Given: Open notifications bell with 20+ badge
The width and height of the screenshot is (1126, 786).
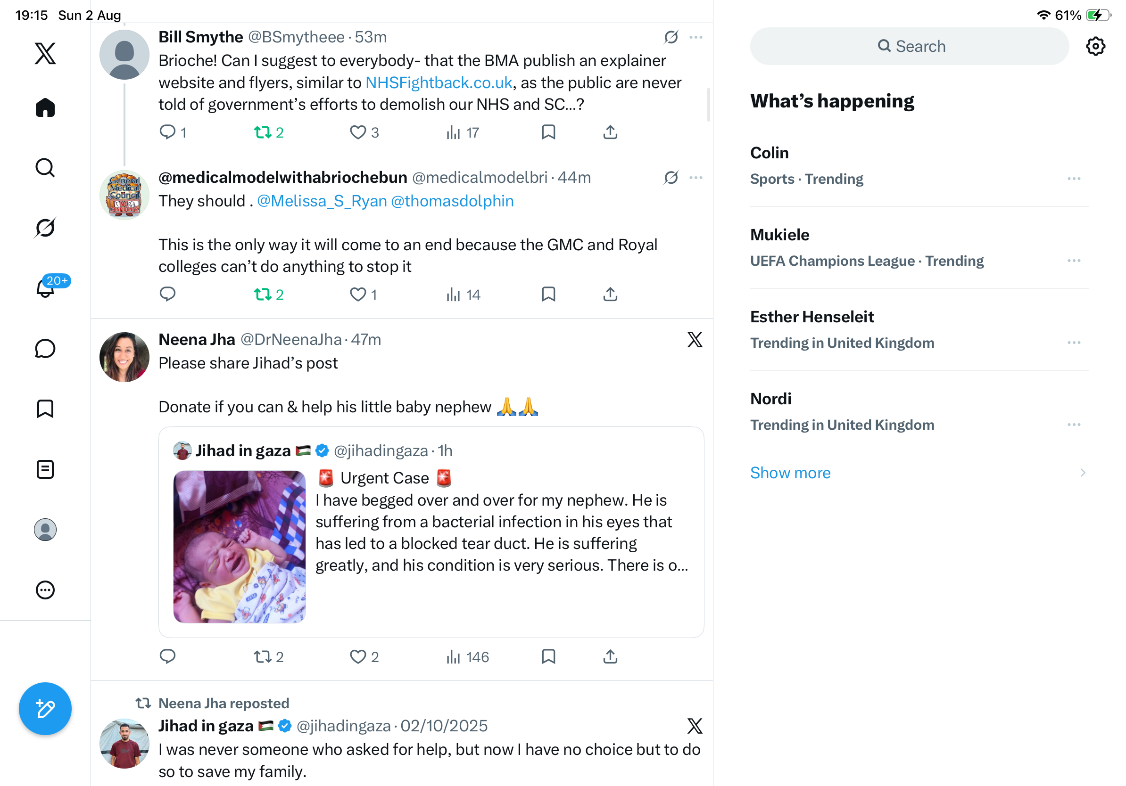Looking at the screenshot, I should (46, 287).
